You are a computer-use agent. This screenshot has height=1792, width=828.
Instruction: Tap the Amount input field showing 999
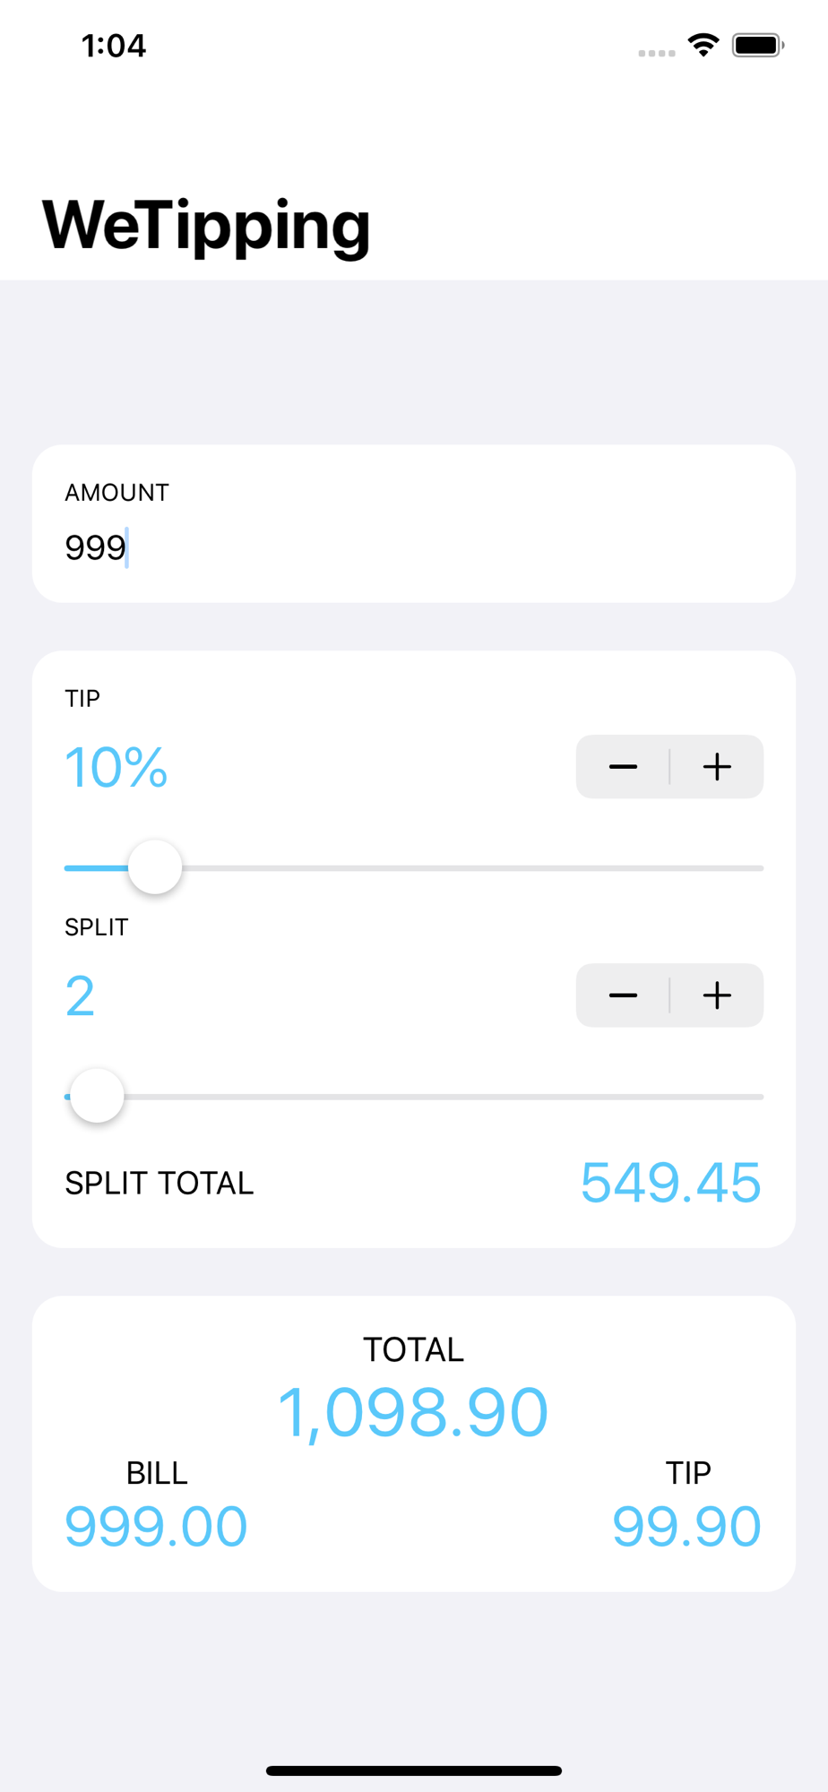tap(414, 547)
